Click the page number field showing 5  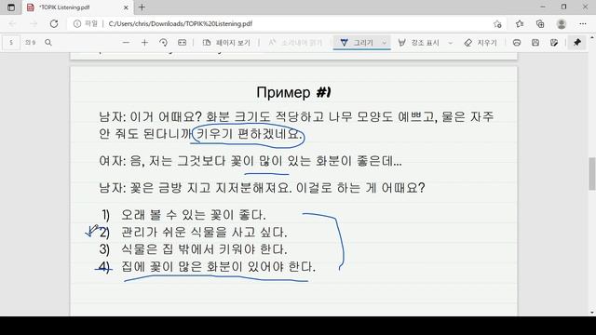click(11, 43)
